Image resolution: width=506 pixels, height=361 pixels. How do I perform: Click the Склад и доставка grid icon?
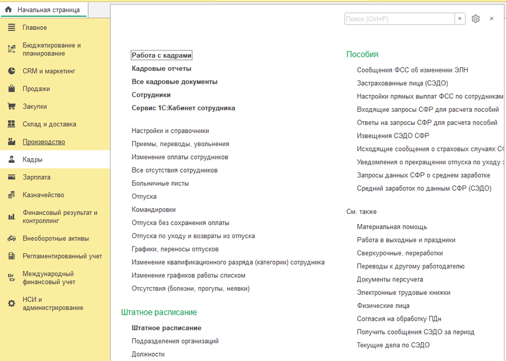coord(11,124)
